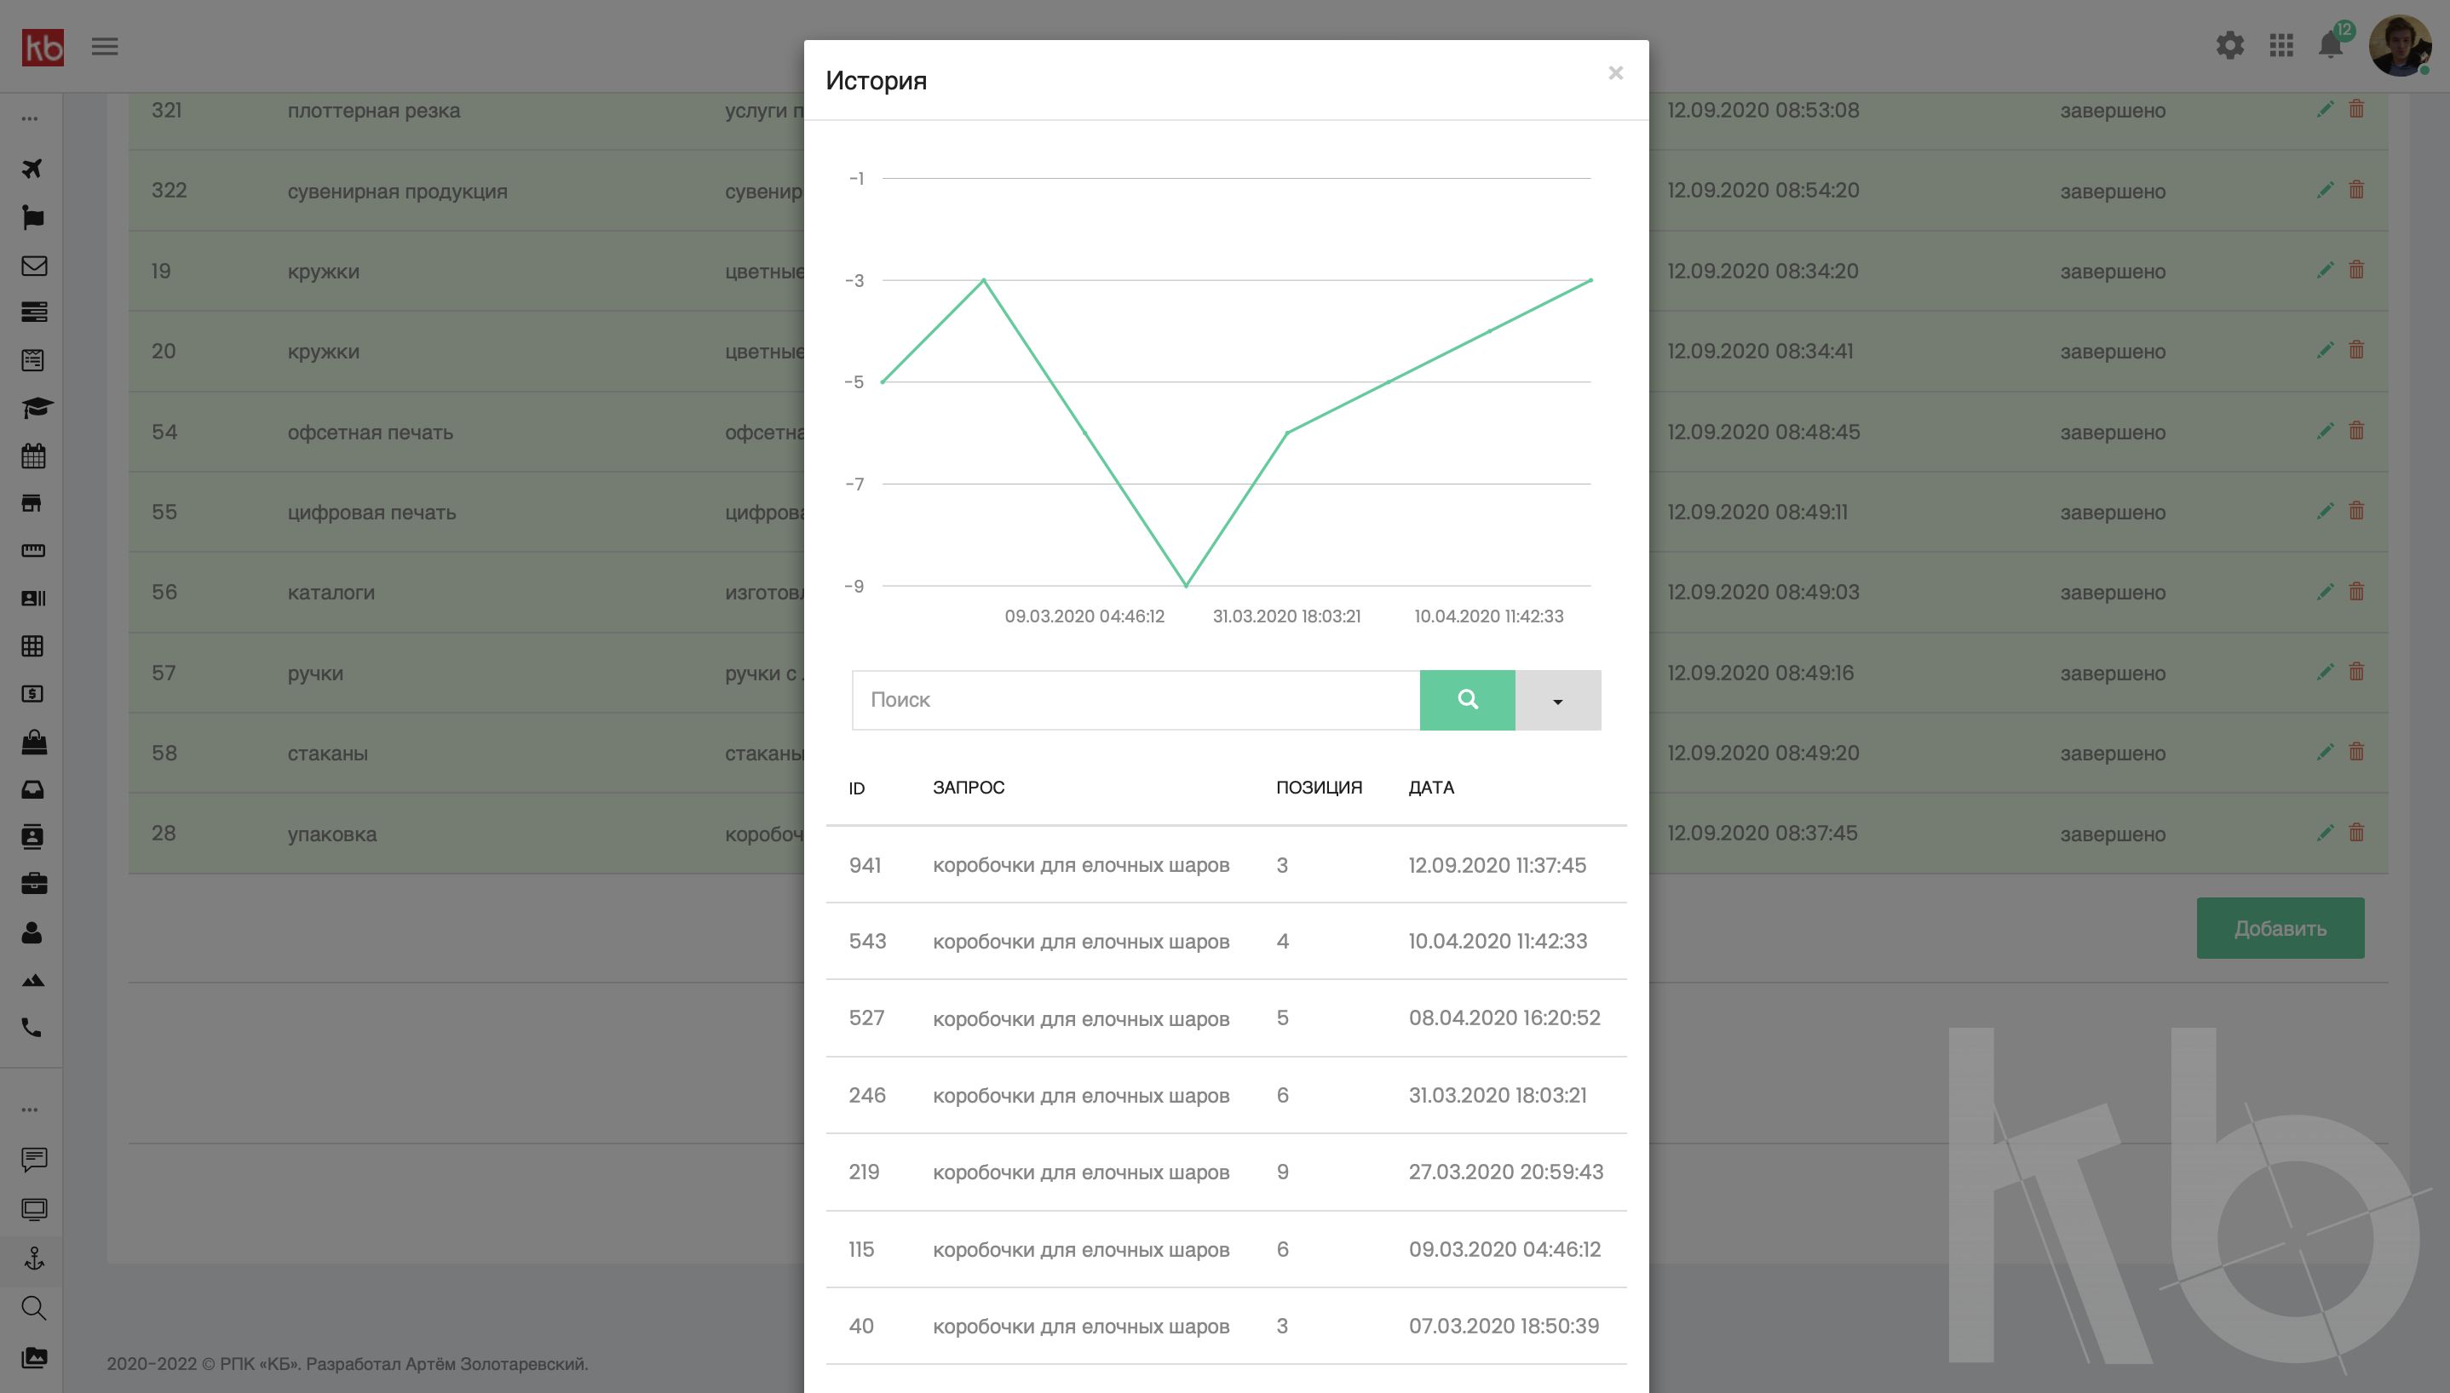The image size is (2450, 1393).
Task: Click chart label 31.03.2020 18:03:21
Action: pyautogui.click(x=1286, y=616)
